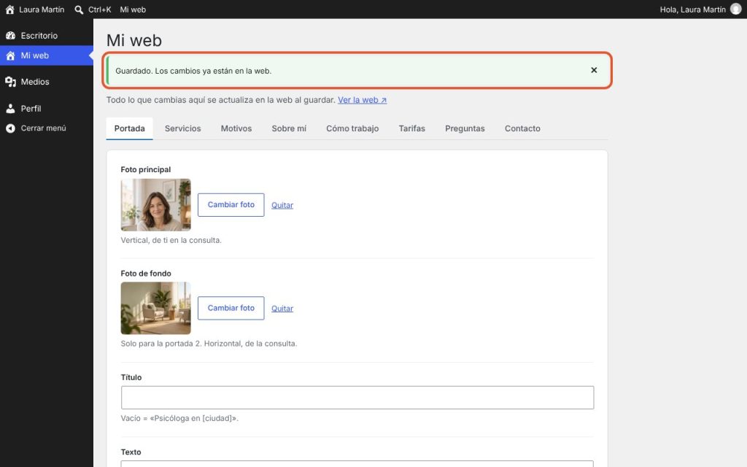Dismiss the Guardado notice
Viewport: 747px width, 467px height.
point(594,70)
